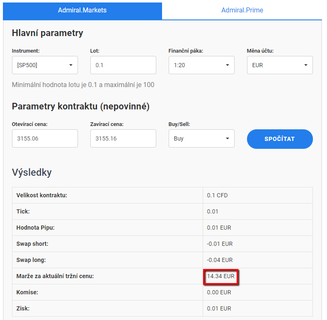
Task: Click the Hodnota Pipu value 0.01 EUR
Action: click(x=219, y=228)
